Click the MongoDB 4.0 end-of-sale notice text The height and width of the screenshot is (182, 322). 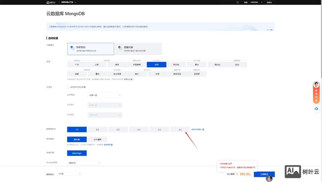(x=99, y=27)
